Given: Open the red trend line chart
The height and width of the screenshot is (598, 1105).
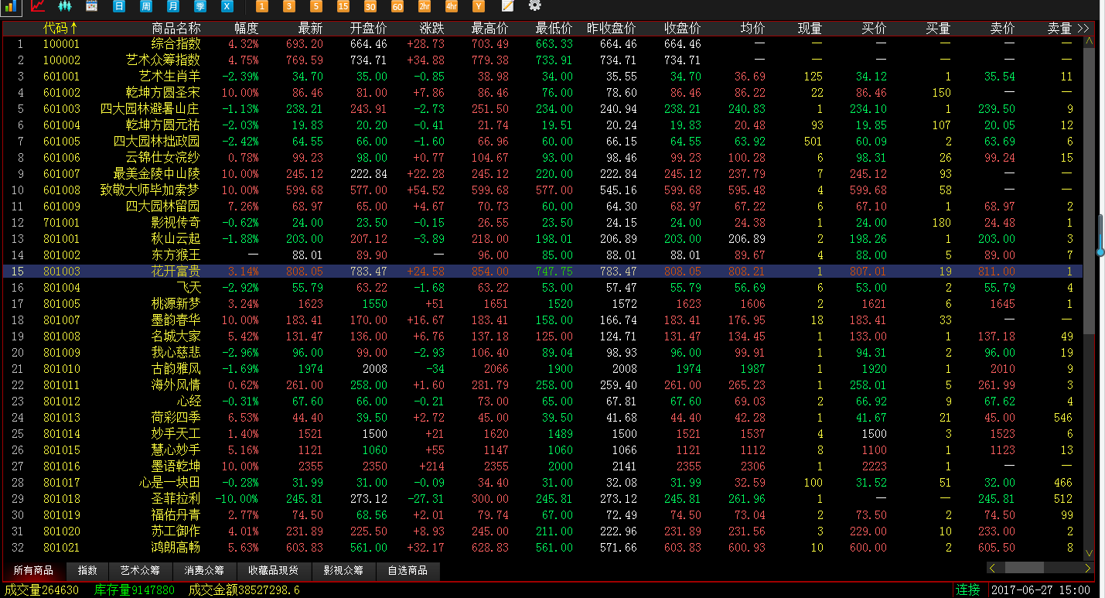Looking at the screenshot, I should pyautogui.click(x=37, y=6).
